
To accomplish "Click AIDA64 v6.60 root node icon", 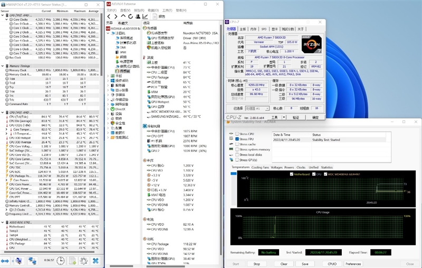I will (108, 28).
